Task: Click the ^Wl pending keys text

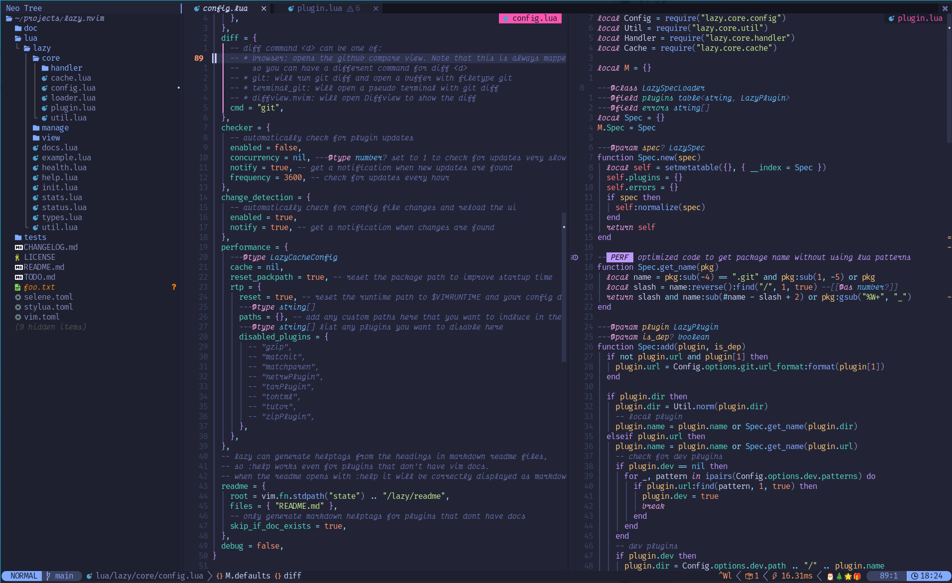Action: [725, 576]
